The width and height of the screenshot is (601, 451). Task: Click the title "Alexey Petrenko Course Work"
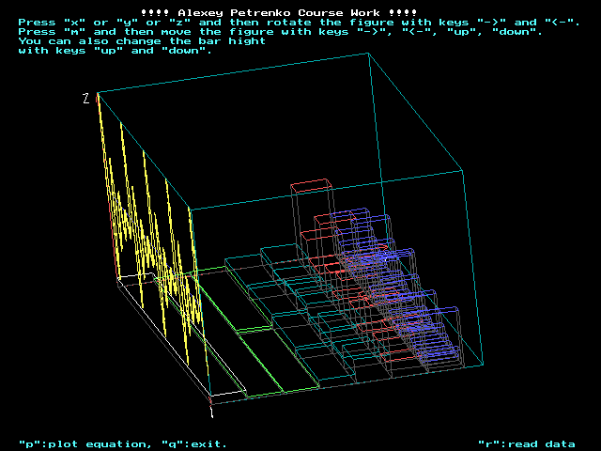click(279, 13)
